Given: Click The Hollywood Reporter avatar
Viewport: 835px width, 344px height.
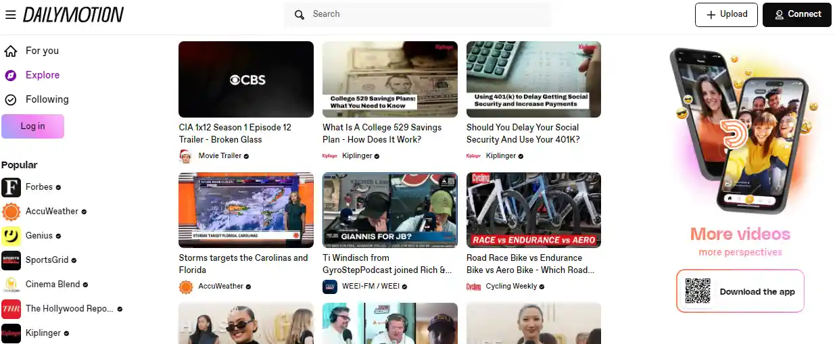Looking at the screenshot, I should [11, 309].
